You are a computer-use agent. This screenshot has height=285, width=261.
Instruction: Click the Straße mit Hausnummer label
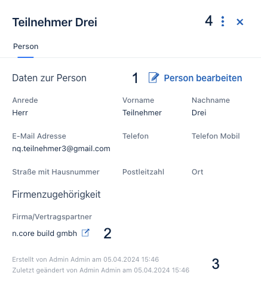click(56, 172)
